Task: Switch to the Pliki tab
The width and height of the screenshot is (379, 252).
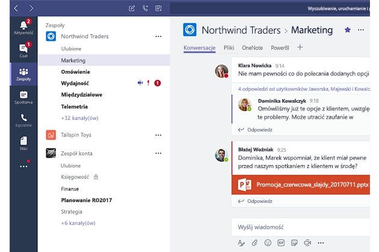Action: coord(229,48)
